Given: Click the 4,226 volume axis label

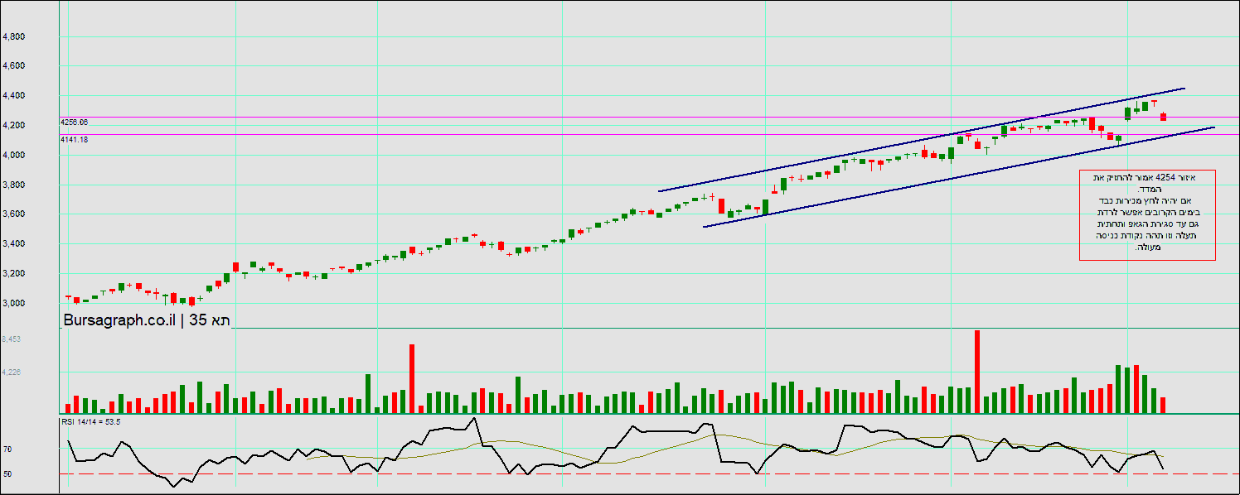Looking at the screenshot, I should point(12,372).
